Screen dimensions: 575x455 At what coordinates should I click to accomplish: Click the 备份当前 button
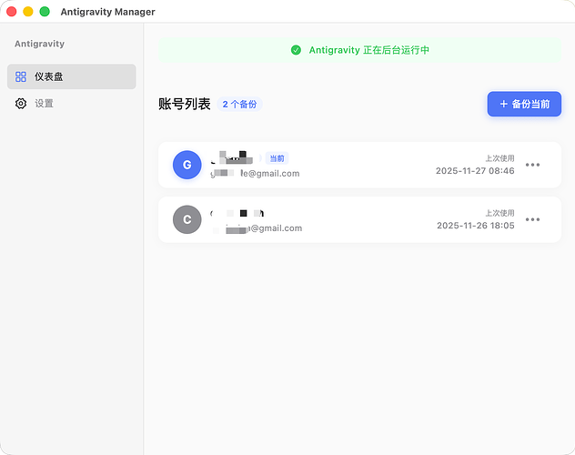524,104
